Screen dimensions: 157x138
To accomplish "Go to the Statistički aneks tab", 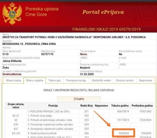I will pos(101,80).
